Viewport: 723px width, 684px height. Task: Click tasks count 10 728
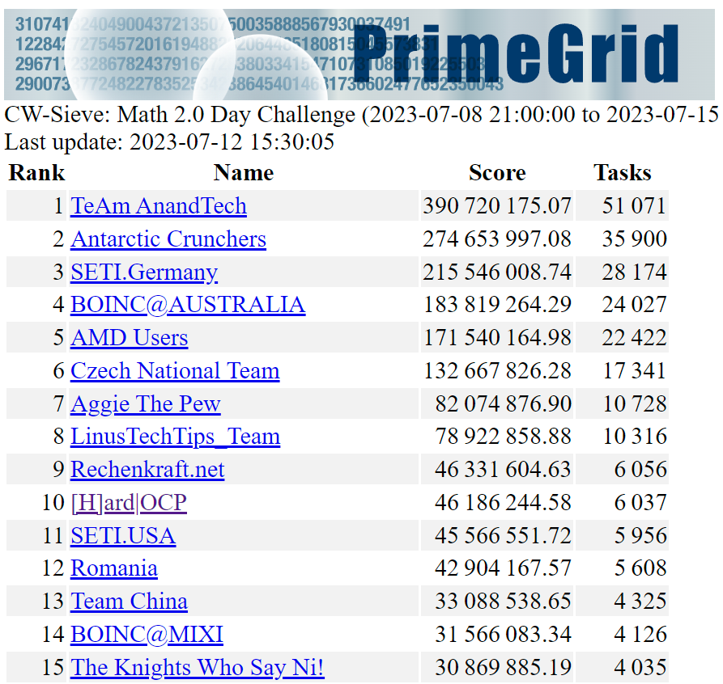pyautogui.click(x=635, y=403)
